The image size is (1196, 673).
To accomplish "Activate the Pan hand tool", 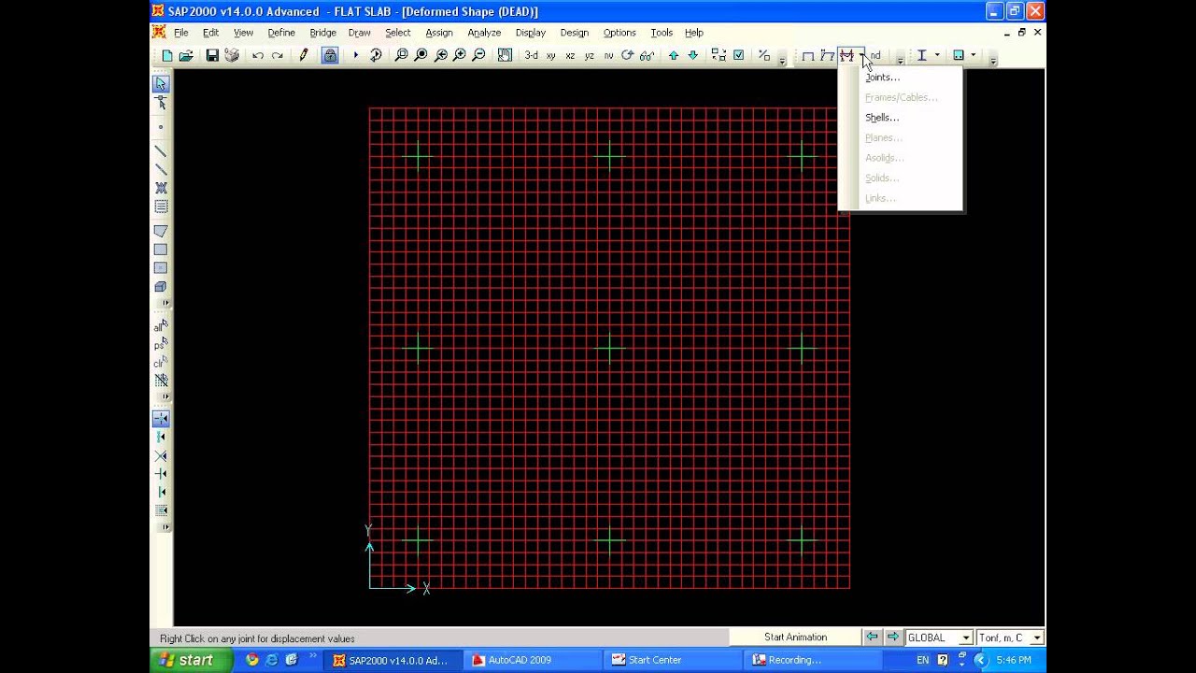I will coord(505,56).
